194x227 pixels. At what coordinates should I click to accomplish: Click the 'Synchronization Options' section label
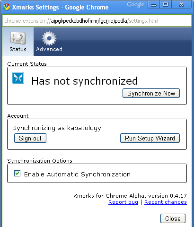point(40,161)
